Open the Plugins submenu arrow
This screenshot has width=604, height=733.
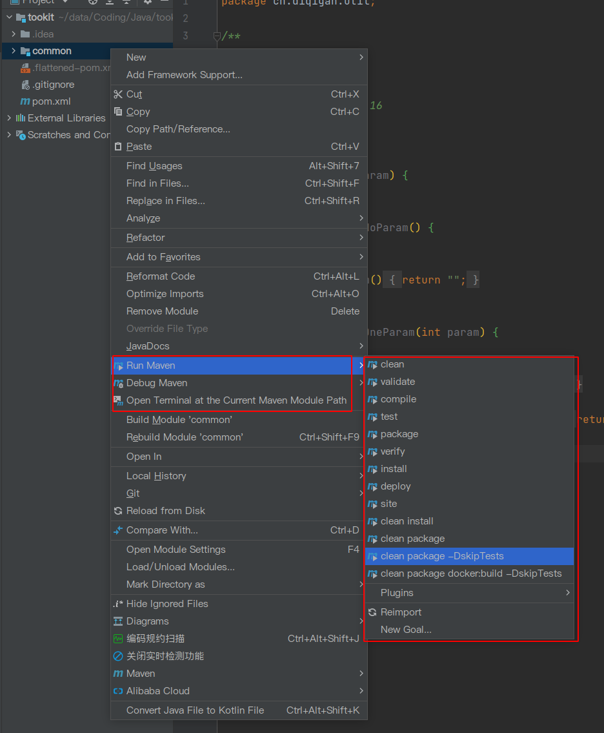pyautogui.click(x=568, y=593)
